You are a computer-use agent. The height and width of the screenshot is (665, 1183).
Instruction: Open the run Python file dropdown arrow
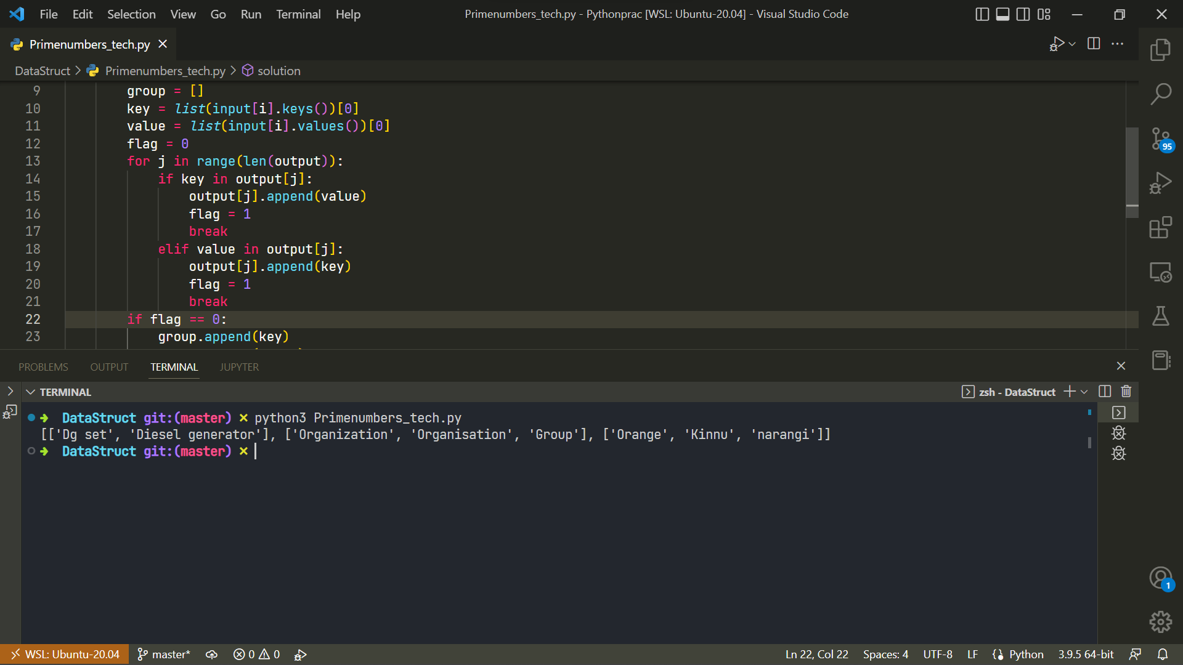1073,44
